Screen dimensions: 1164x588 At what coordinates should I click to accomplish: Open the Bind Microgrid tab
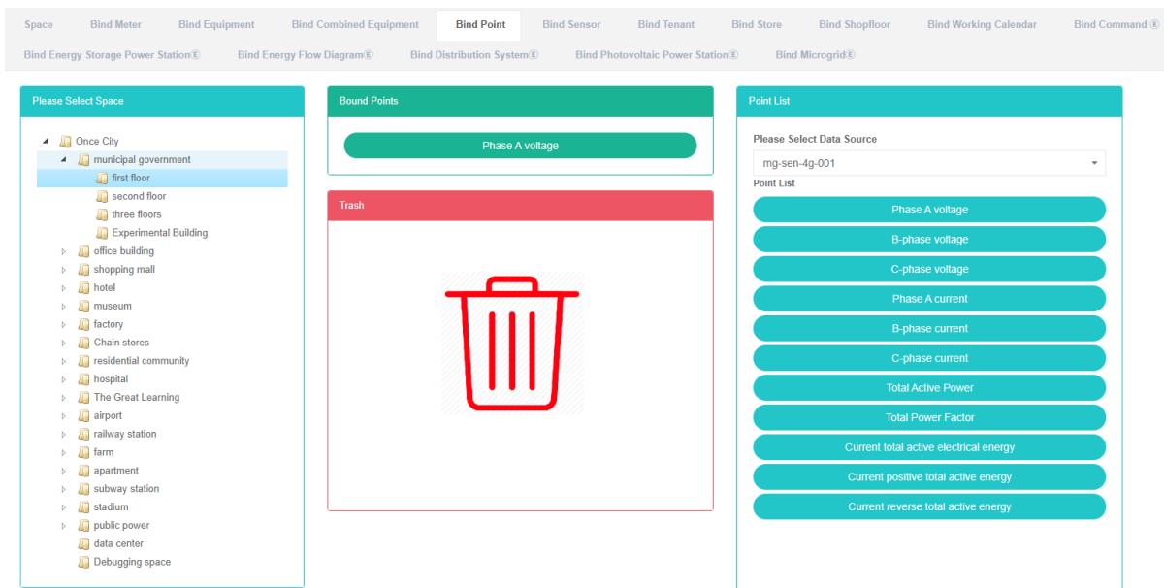[x=814, y=54]
